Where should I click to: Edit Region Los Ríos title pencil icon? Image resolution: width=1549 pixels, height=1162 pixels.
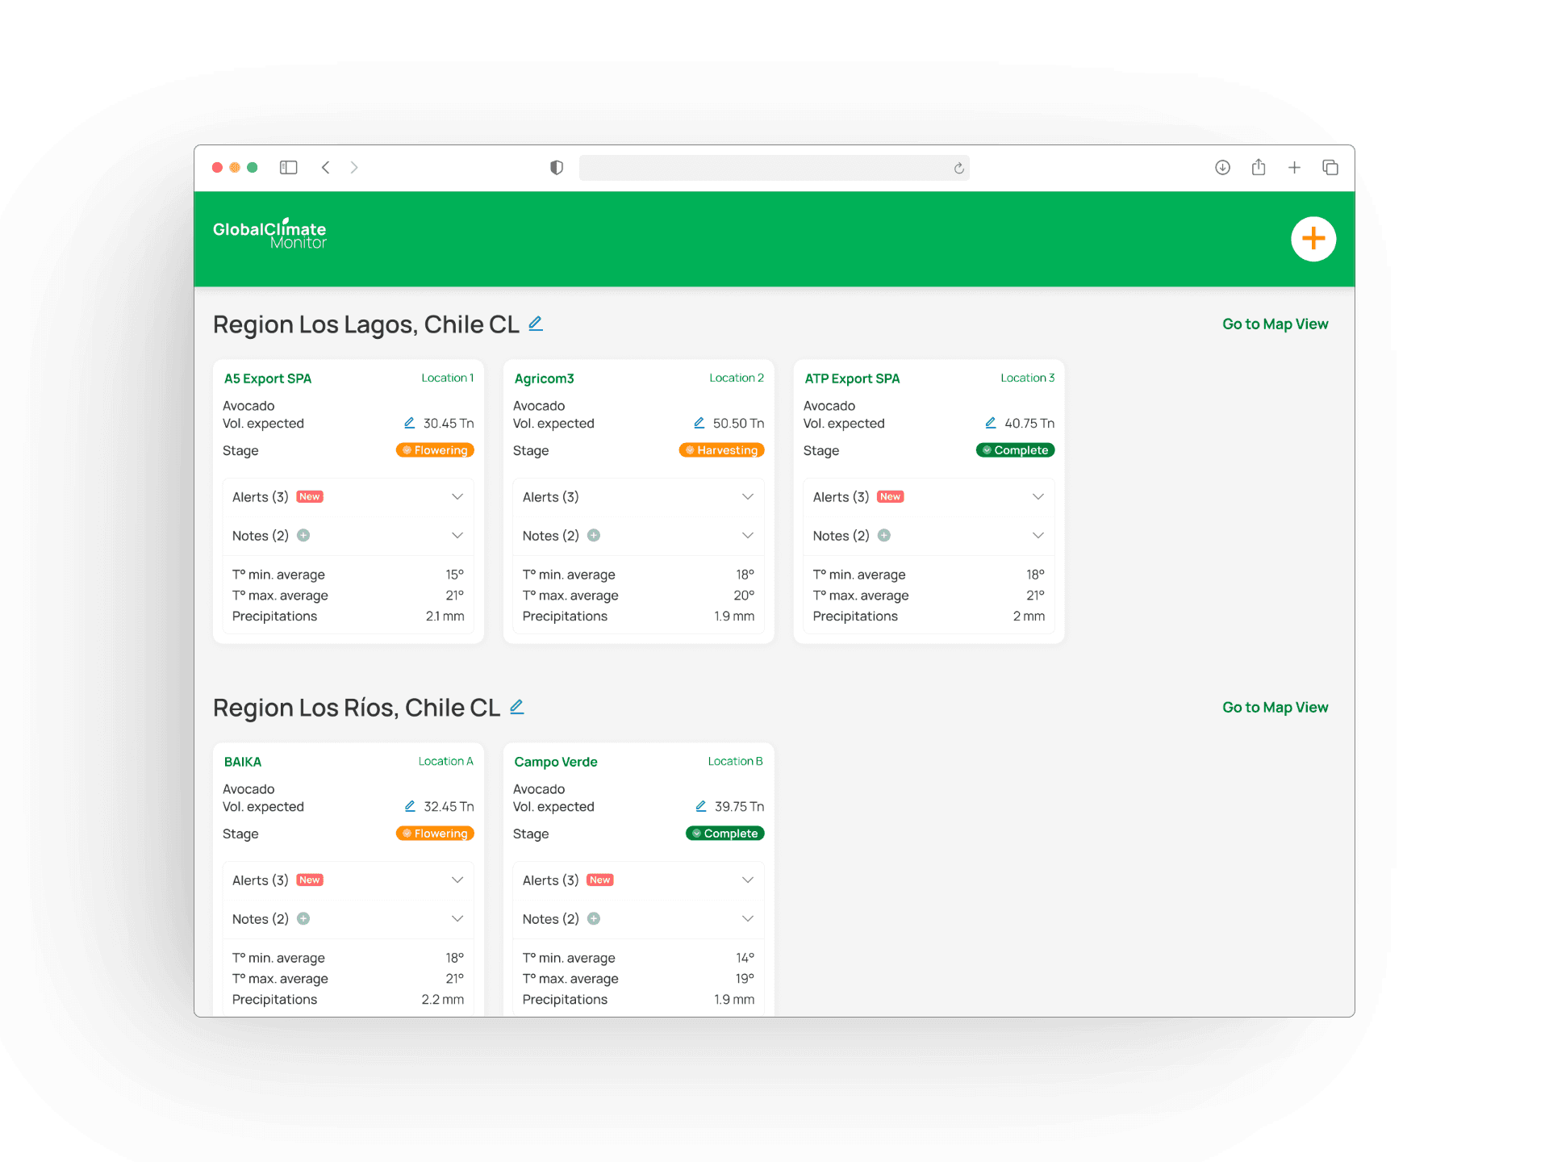point(517,707)
